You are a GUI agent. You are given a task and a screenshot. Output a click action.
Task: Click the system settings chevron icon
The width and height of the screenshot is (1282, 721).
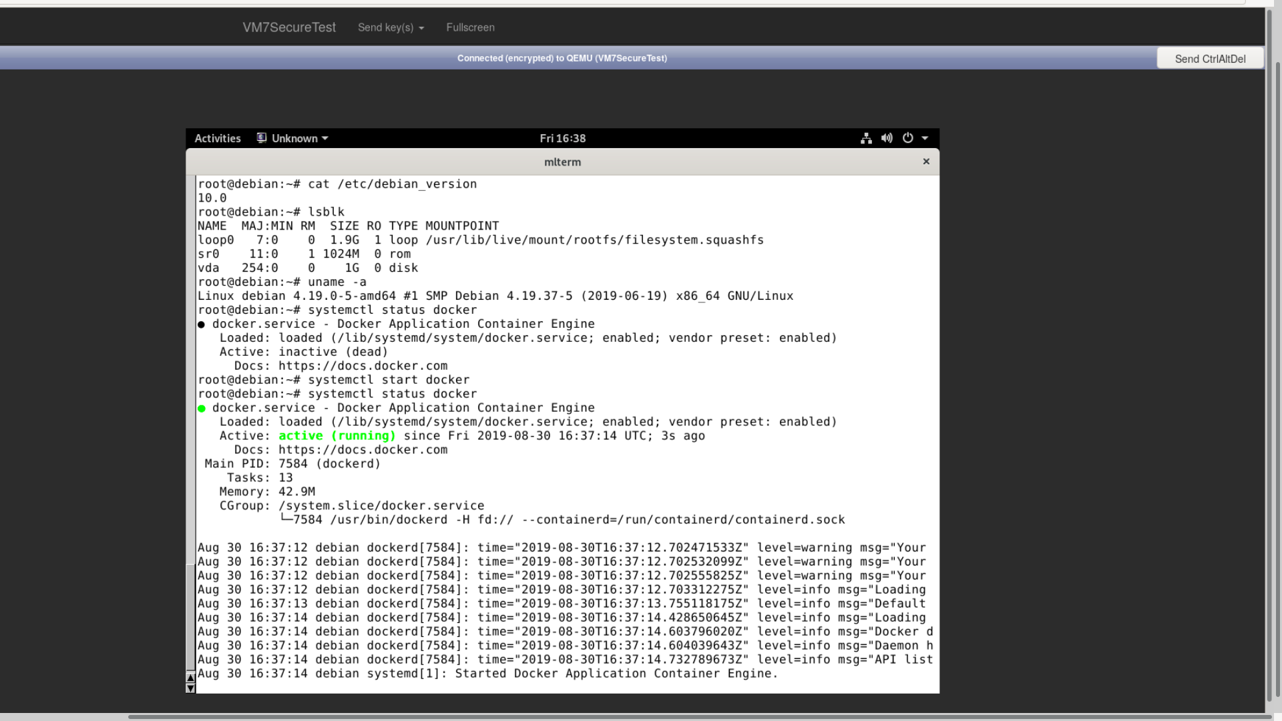pos(925,138)
